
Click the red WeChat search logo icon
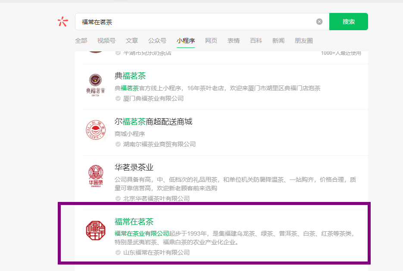tap(62, 22)
